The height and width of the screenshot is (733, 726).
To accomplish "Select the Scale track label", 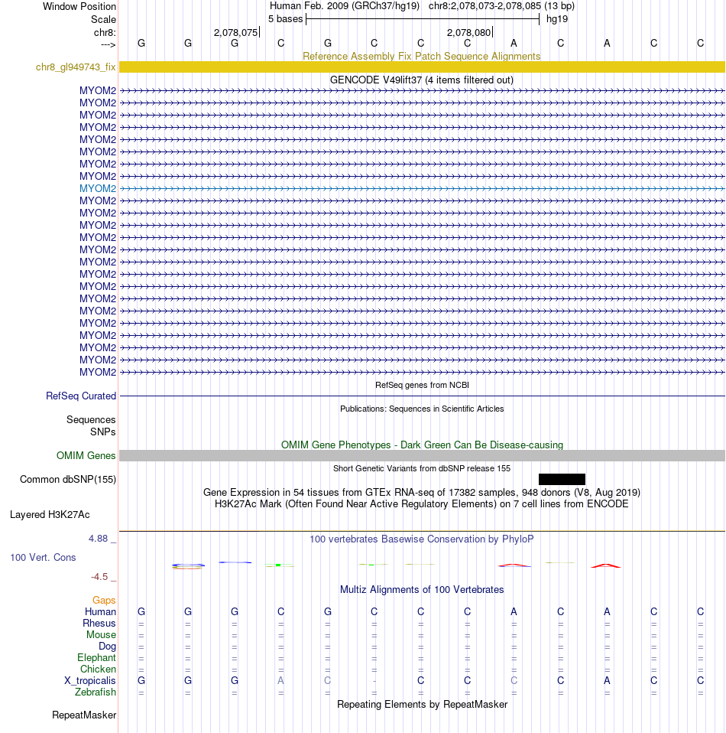I will tap(103, 20).
